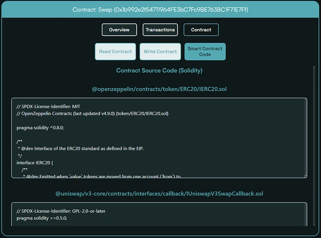
Task: Click the OpenZeppelin Contracts v4.9.0 comment line
Action: pos(92,114)
